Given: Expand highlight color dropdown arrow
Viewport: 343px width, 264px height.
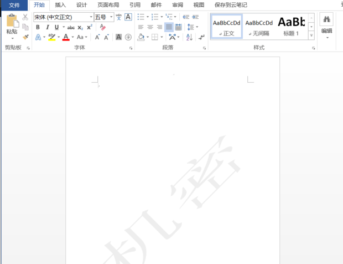Looking at the screenshot, I should coord(59,37).
